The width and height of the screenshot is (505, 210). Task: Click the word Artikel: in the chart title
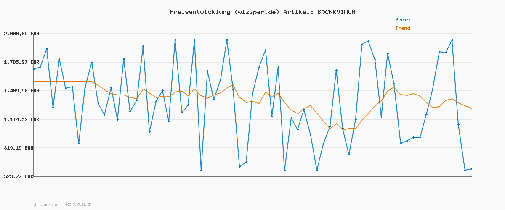[298, 12]
